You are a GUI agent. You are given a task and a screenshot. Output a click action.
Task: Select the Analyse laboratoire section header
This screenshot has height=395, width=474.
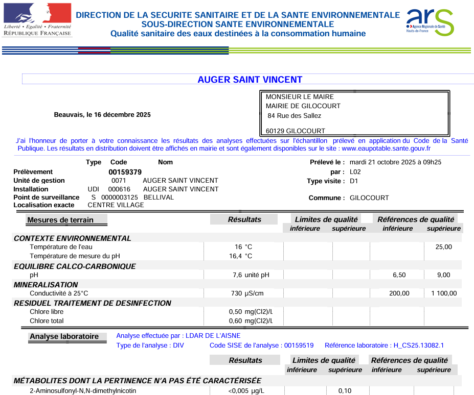(64, 336)
